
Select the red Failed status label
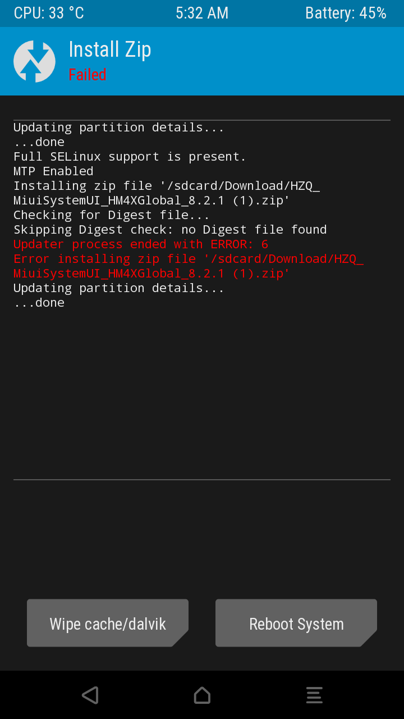(x=88, y=75)
